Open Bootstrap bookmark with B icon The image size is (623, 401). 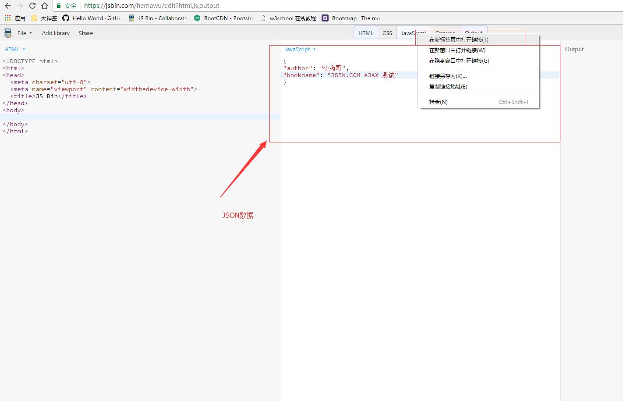click(351, 18)
